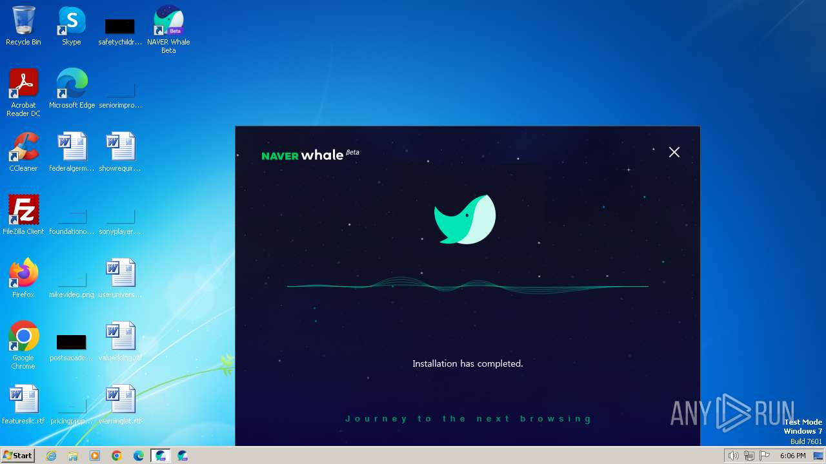Select the Recycle Bin desktop icon
This screenshot has height=464, width=826.
point(23,26)
